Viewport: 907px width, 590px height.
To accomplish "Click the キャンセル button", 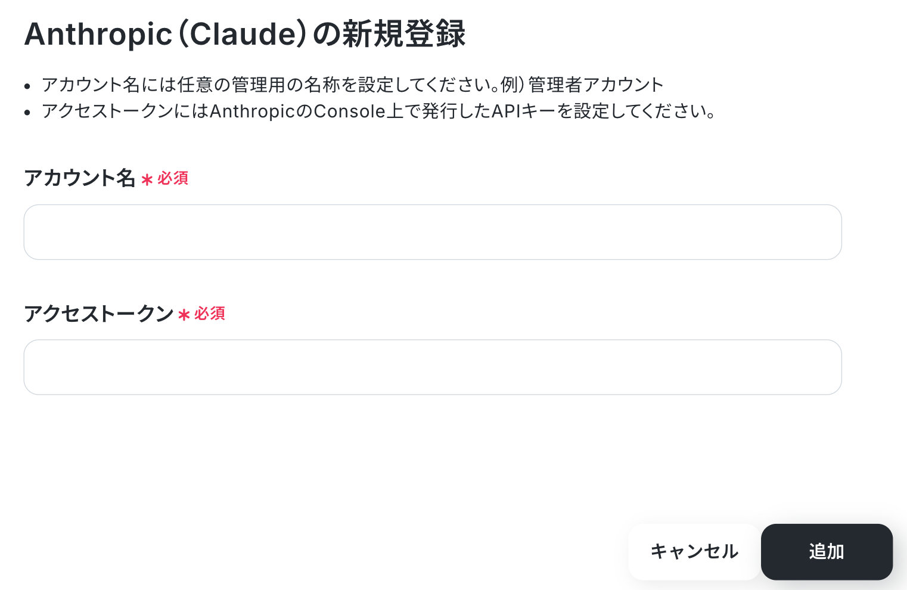I will (694, 552).
